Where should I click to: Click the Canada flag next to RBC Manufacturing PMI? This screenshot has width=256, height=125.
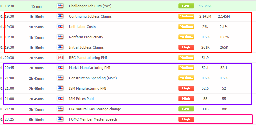[x=60, y=58]
